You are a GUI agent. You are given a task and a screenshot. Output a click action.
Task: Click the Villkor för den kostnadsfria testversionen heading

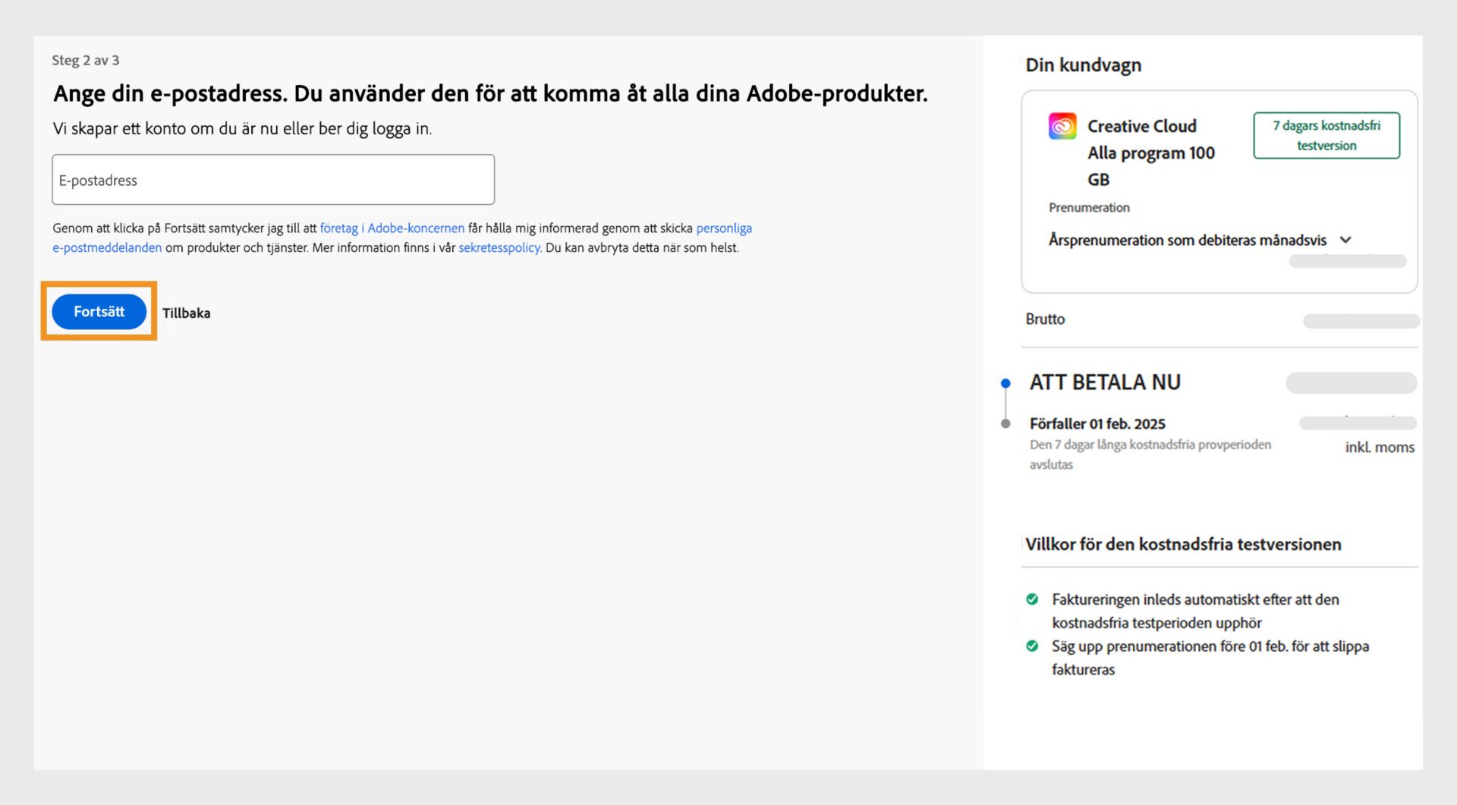pyautogui.click(x=1183, y=544)
